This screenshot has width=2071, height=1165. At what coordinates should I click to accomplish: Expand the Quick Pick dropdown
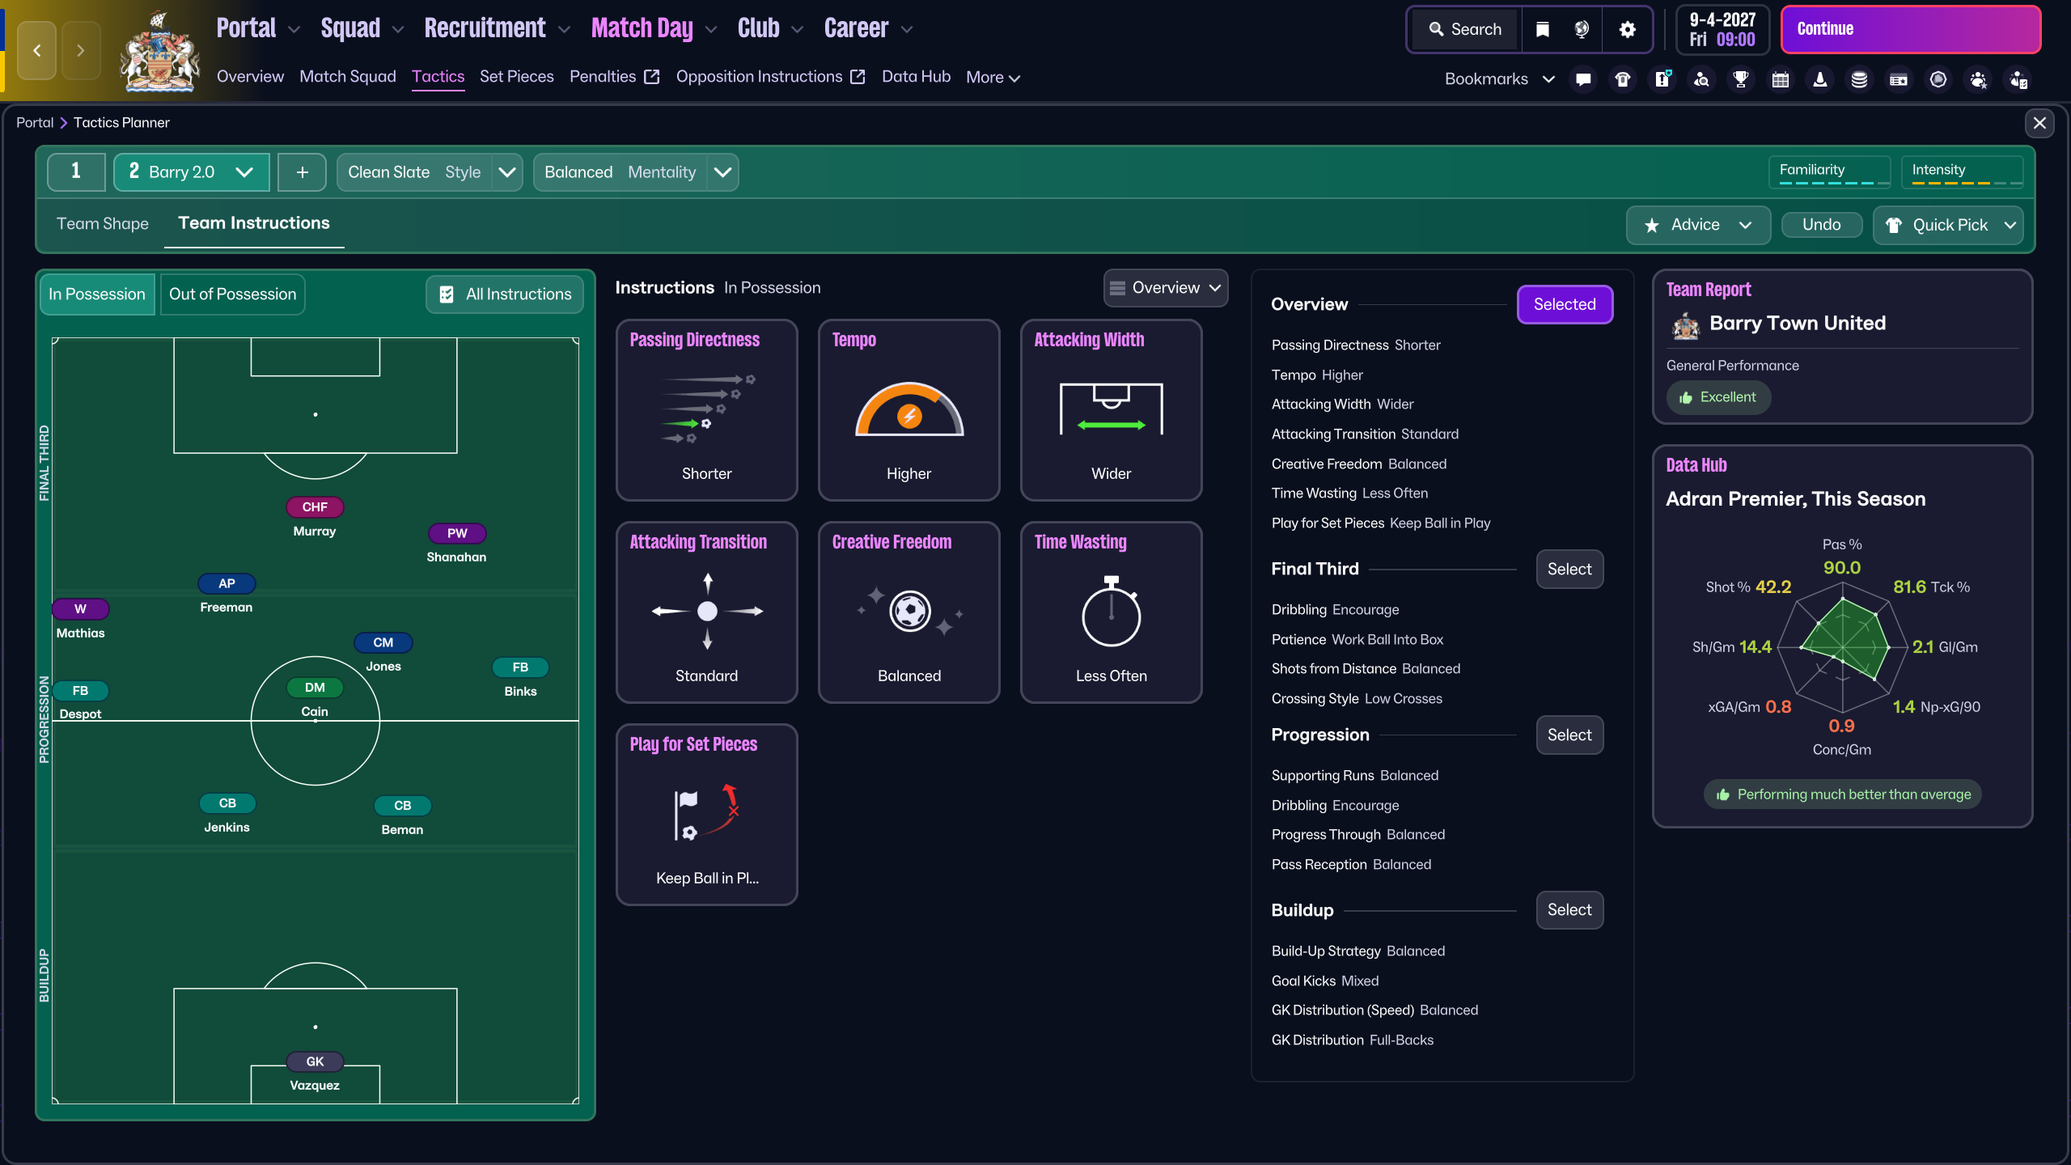[x=2010, y=225]
